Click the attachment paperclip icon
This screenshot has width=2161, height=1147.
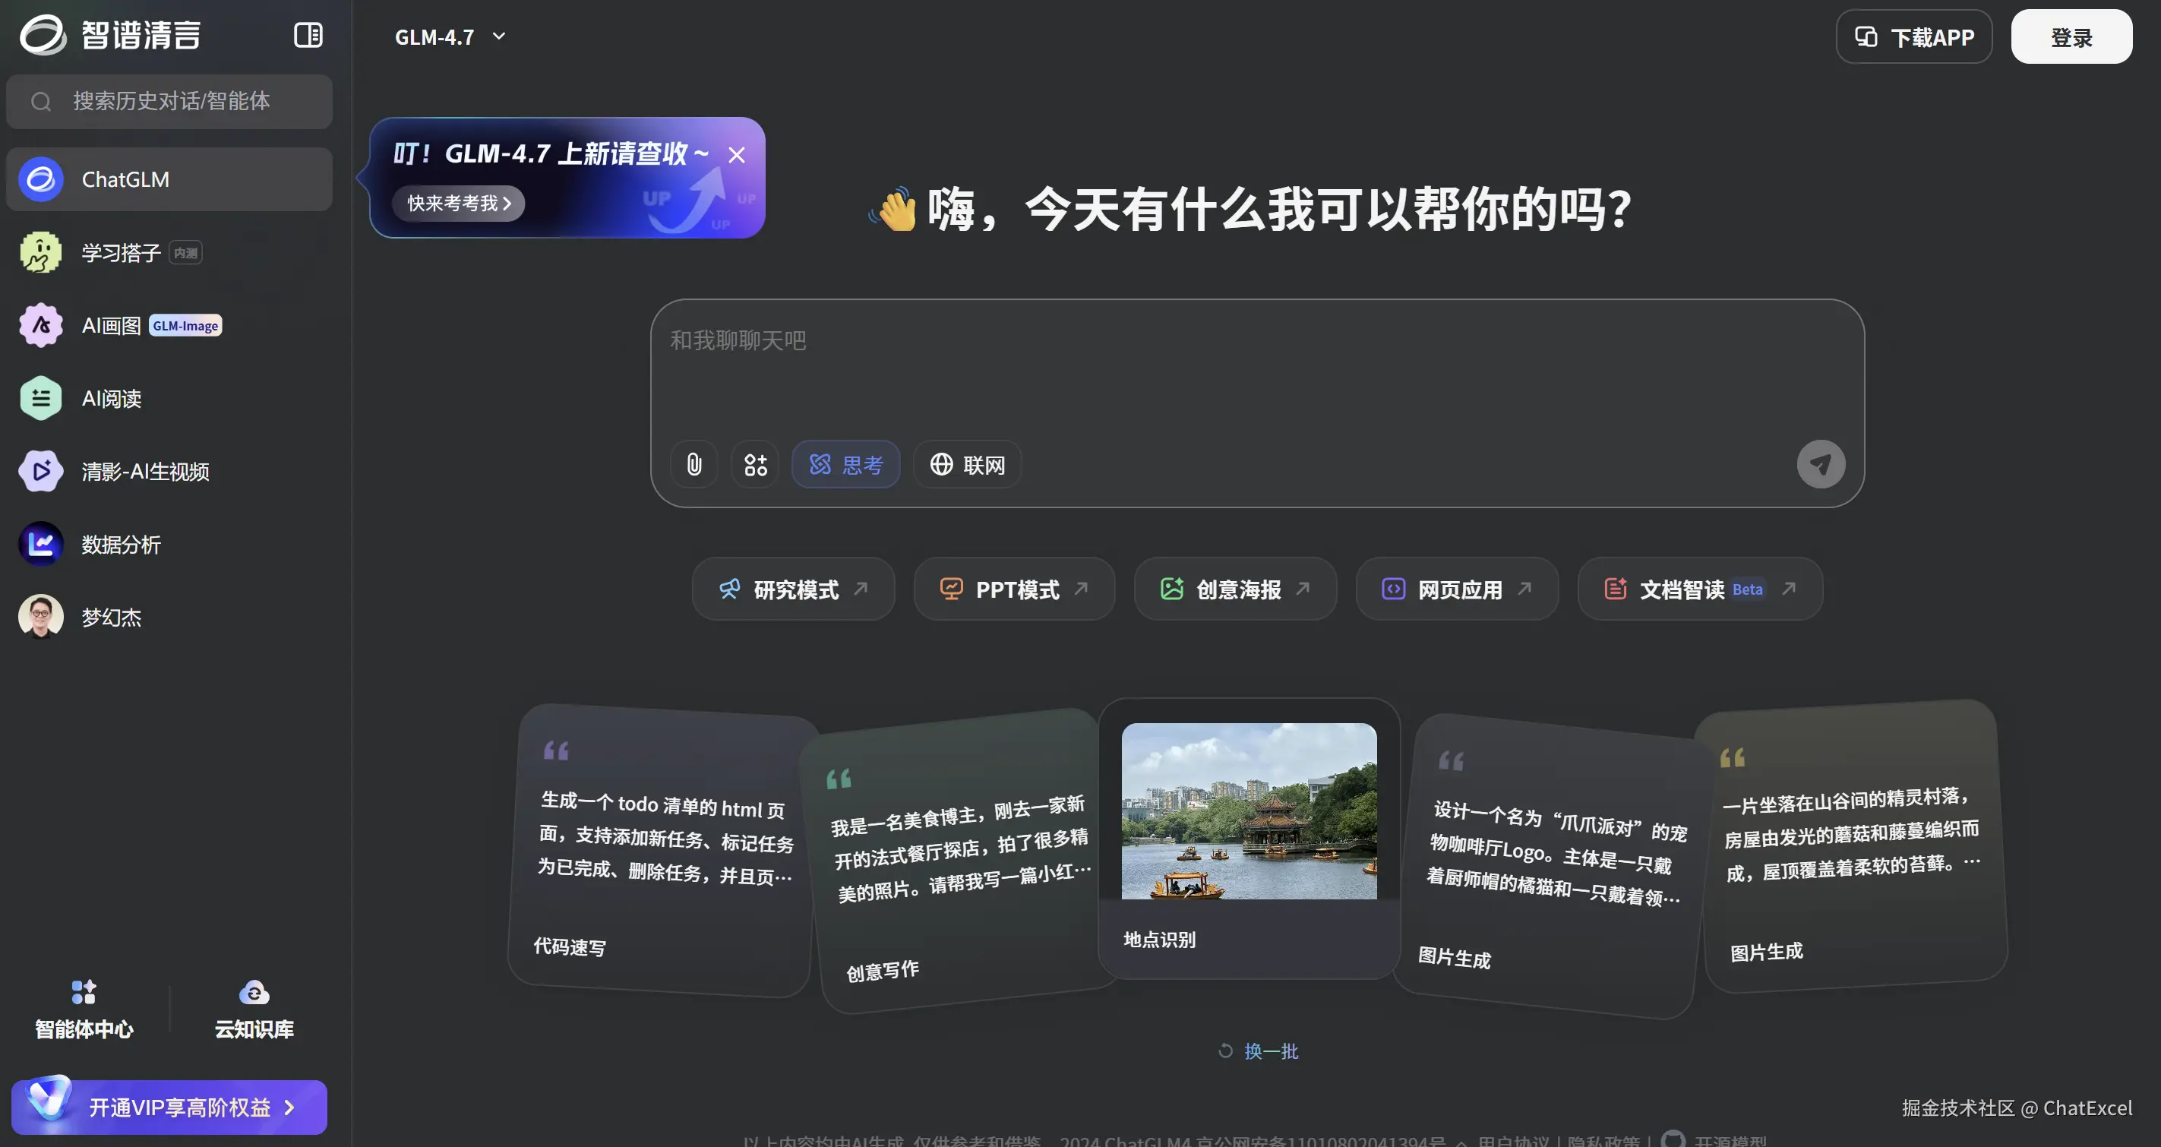[693, 464]
